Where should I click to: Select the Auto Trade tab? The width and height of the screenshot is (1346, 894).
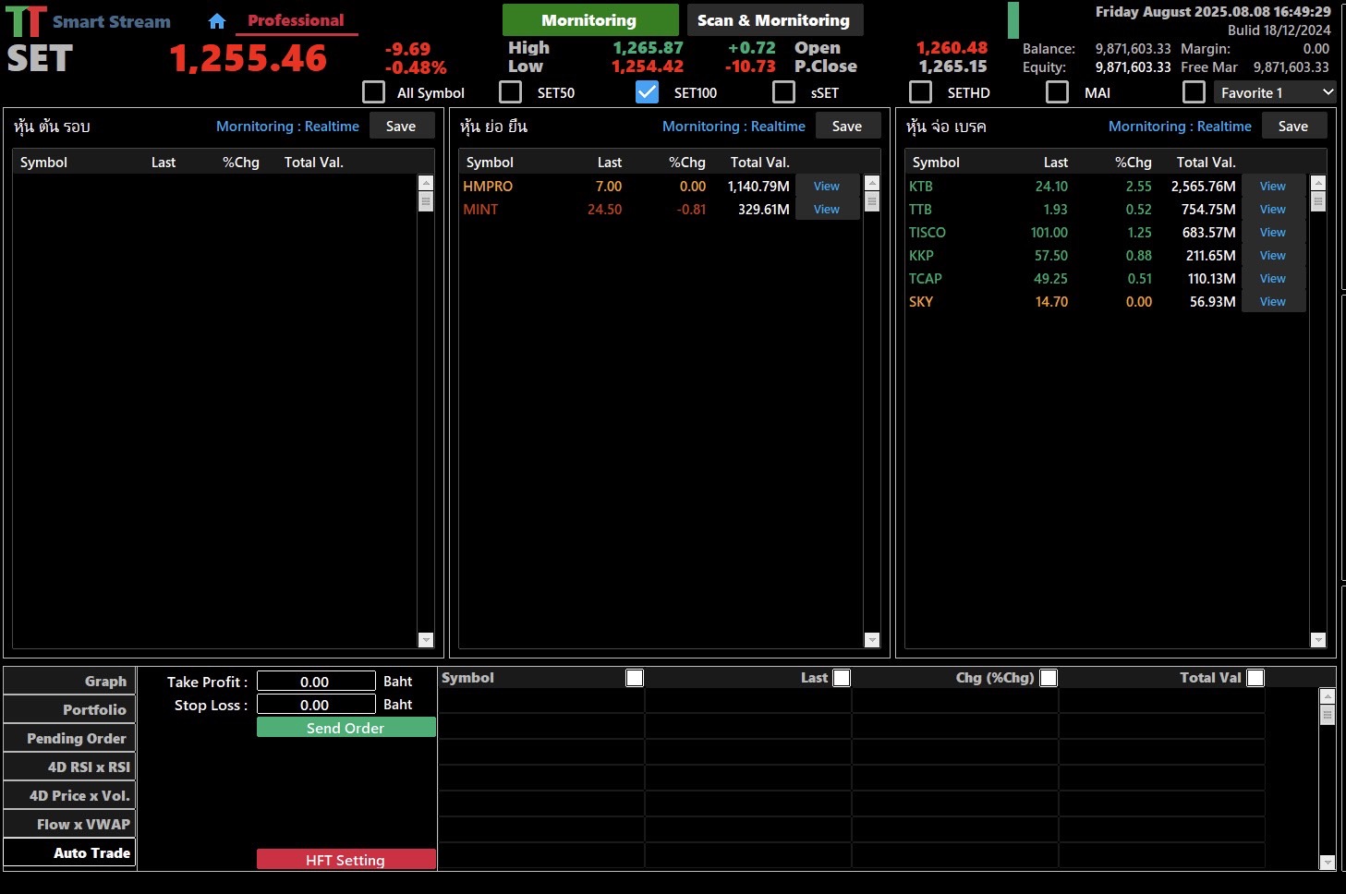69,853
